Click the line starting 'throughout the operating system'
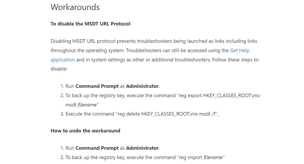The width and height of the screenshot is (304, 164). tap(139, 51)
